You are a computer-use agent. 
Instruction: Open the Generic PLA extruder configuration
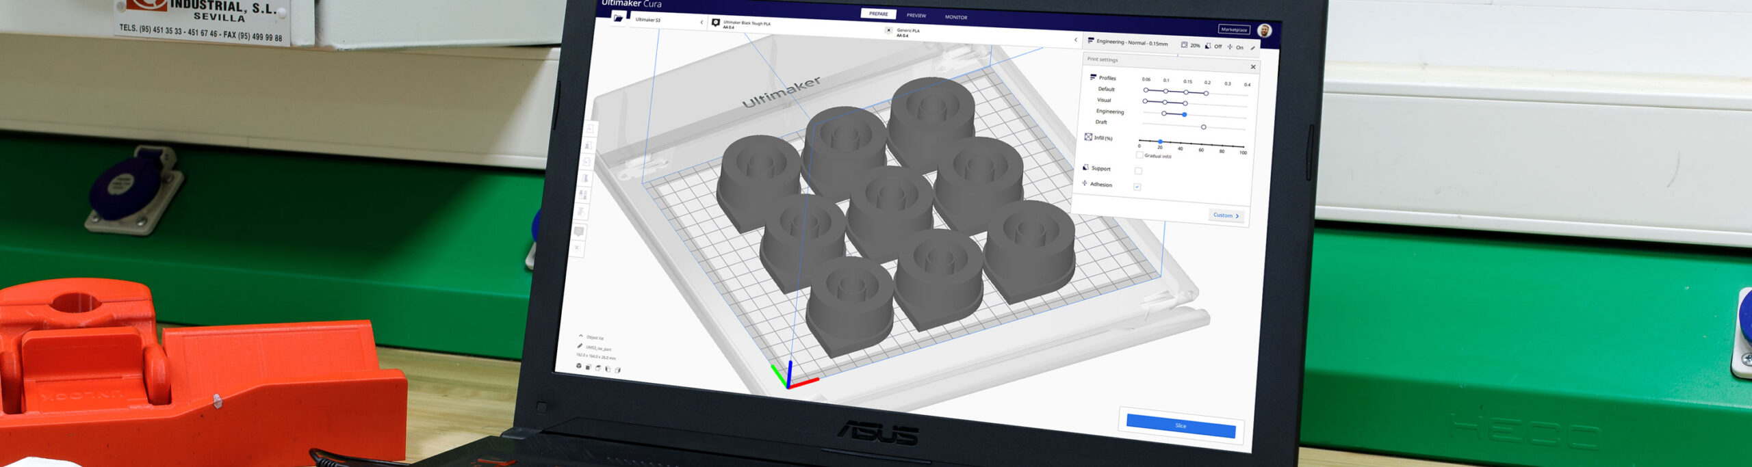908,32
